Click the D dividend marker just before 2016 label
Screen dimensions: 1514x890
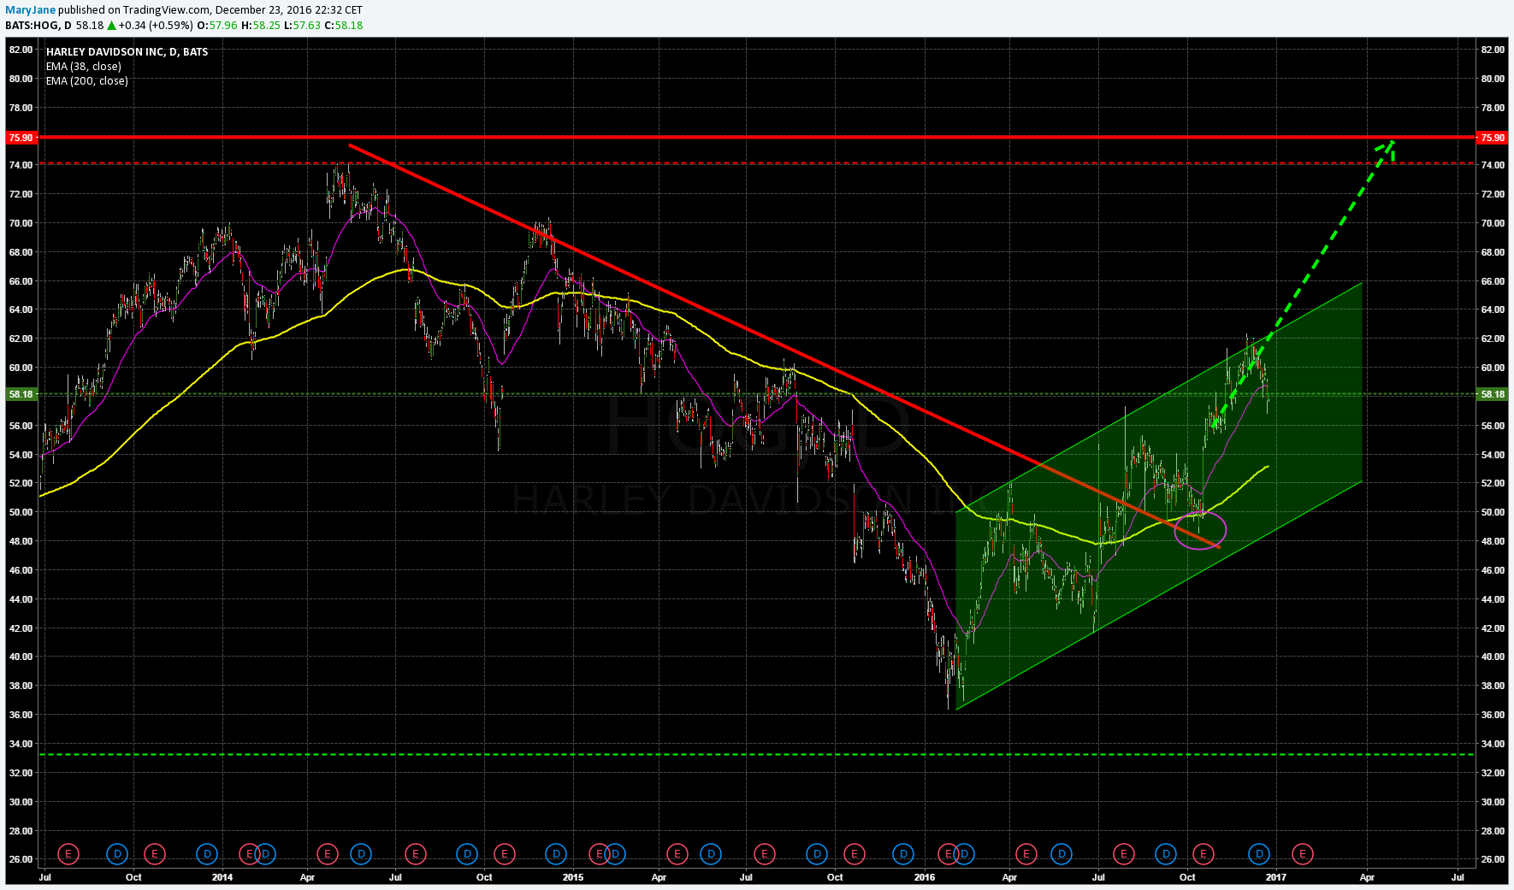(903, 853)
